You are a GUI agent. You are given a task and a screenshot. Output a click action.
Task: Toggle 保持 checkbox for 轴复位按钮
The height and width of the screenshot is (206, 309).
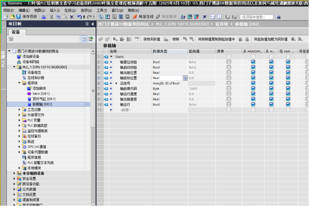pyautogui.click(x=229, y=62)
